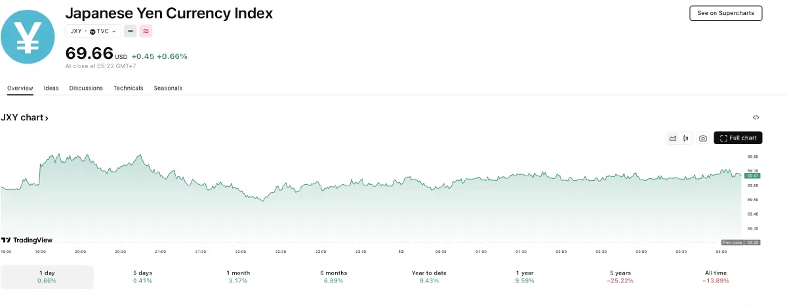Screen dimensions: 787x306
Task: Select the 1 month time range
Action: (x=238, y=277)
